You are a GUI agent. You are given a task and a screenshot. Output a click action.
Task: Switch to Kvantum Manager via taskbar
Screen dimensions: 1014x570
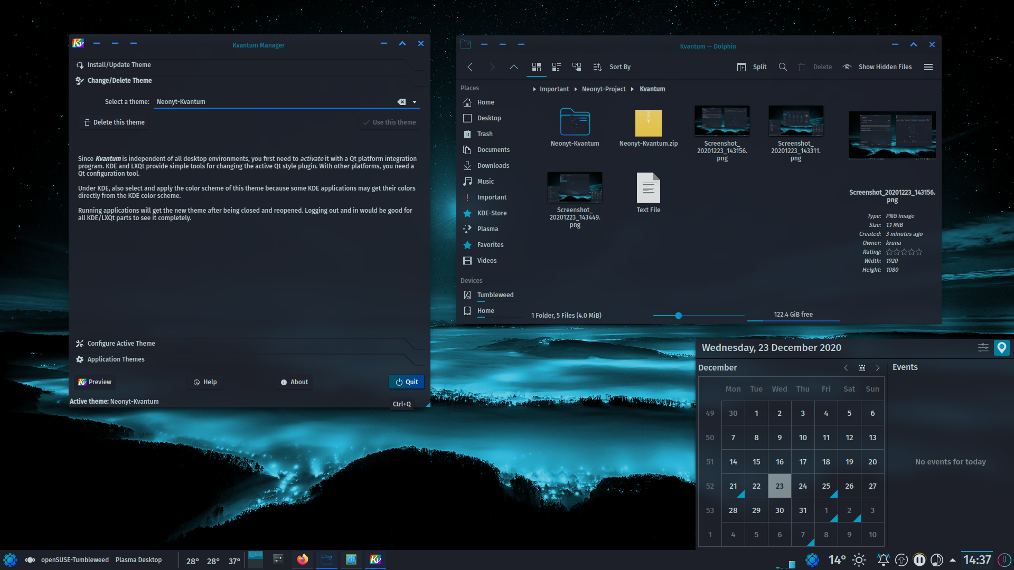(375, 560)
